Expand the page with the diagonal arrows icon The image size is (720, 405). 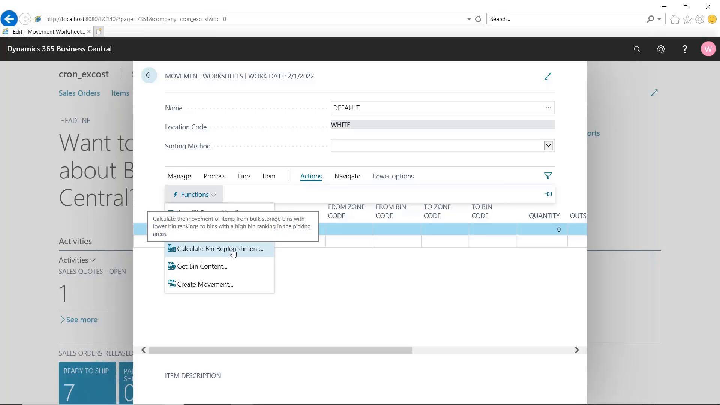(x=548, y=76)
